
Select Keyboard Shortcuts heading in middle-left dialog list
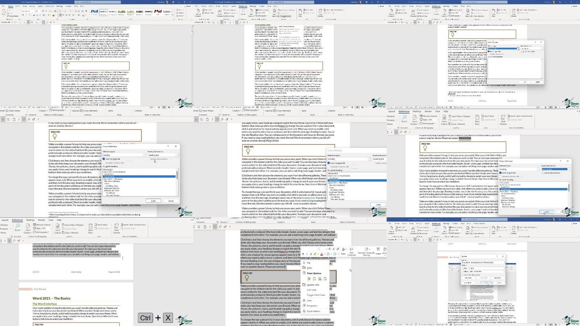(112, 188)
